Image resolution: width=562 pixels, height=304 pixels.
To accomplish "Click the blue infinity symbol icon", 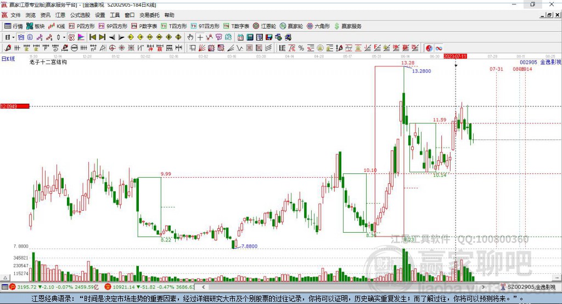I will tap(439, 48).
